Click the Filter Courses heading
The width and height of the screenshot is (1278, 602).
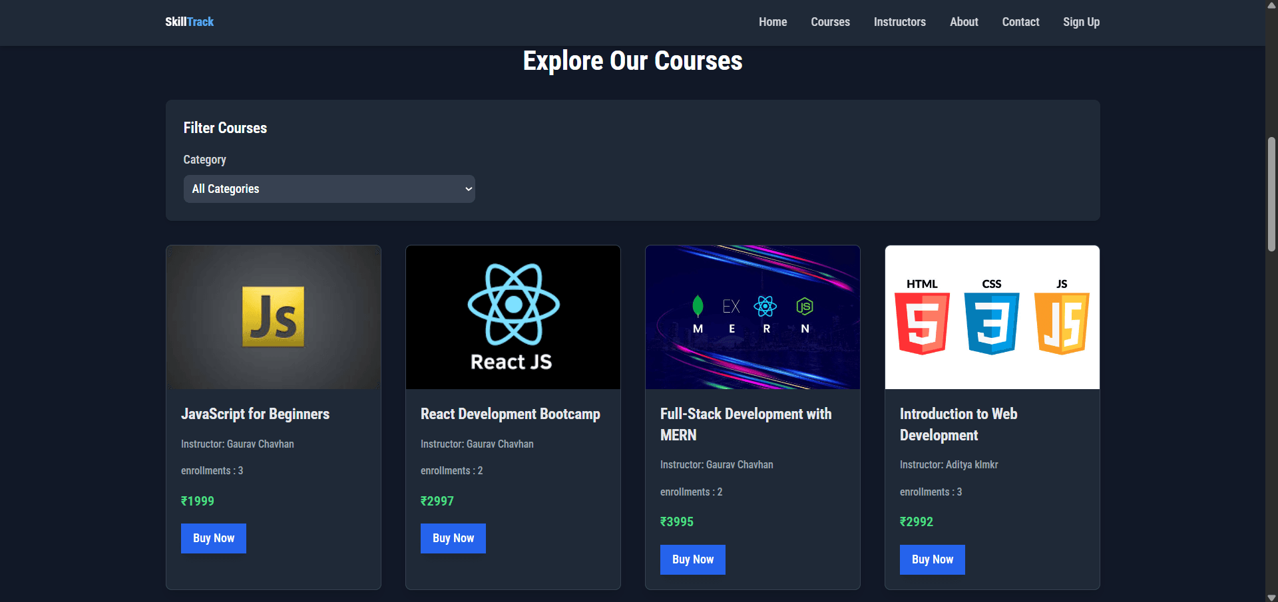[x=225, y=128]
